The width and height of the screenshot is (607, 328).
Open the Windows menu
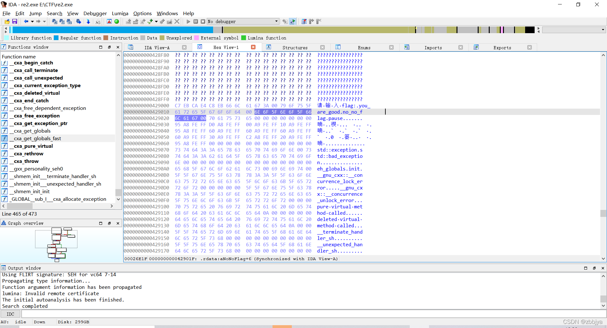(x=167, y=13)
